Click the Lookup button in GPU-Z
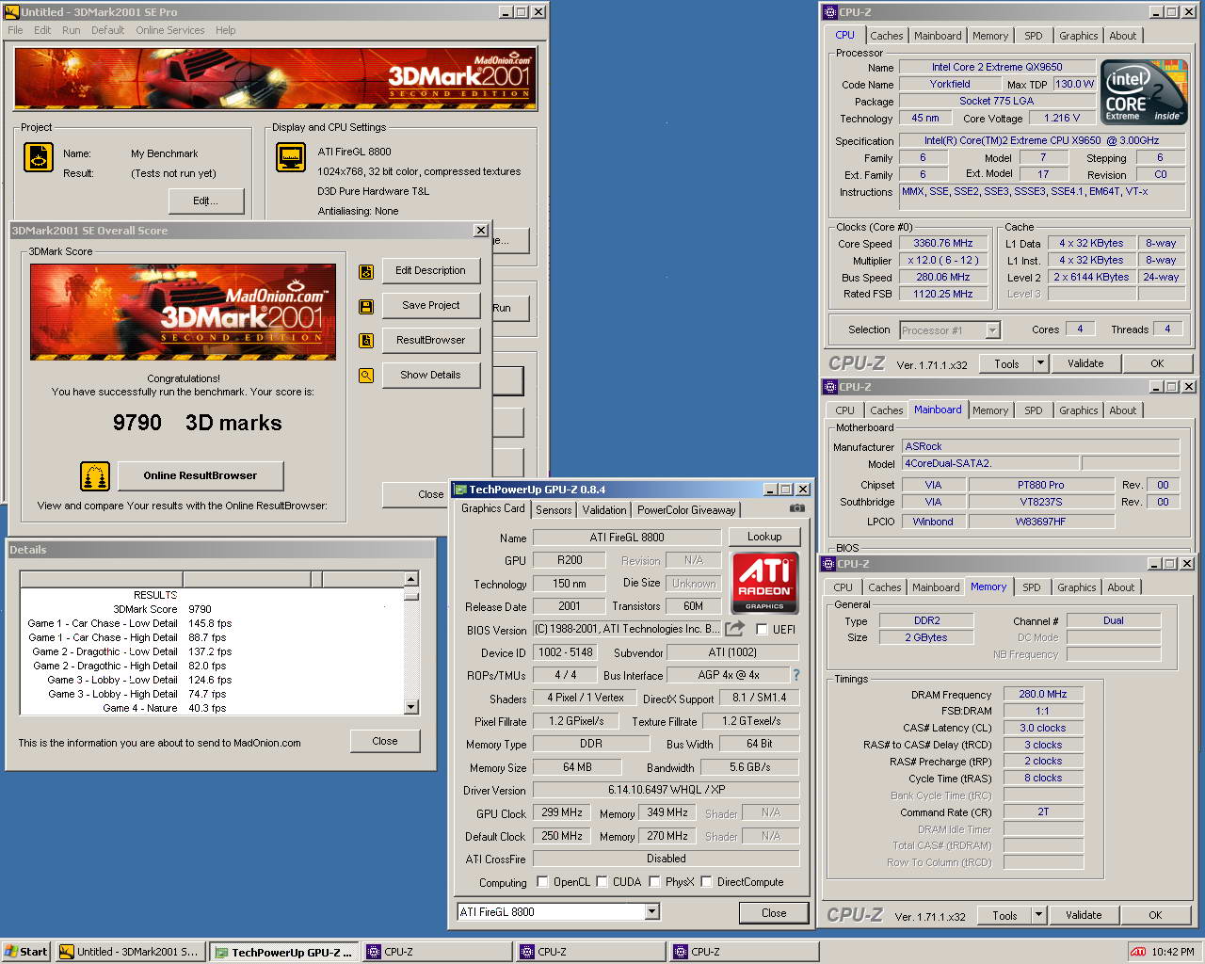 point(764,537)
